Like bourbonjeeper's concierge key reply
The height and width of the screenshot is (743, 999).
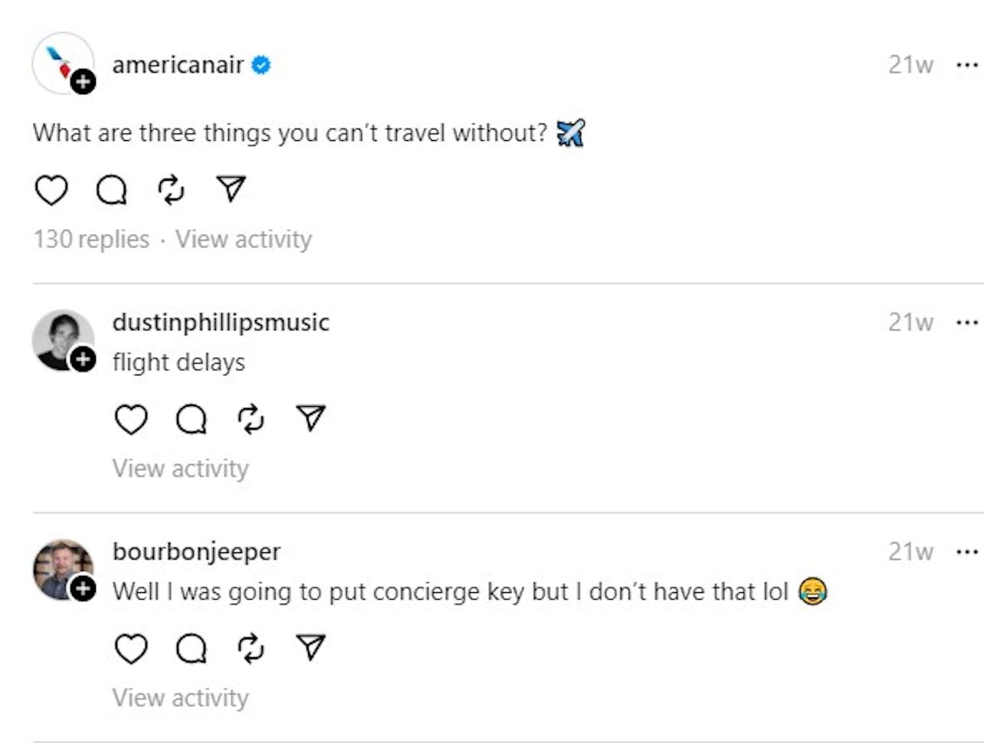131,649
